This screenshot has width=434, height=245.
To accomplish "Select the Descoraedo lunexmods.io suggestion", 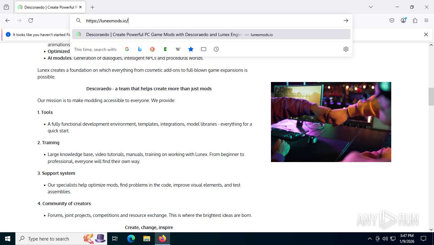I will 211,34.
